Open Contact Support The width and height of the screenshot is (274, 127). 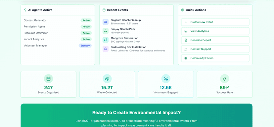pos(215,49)
